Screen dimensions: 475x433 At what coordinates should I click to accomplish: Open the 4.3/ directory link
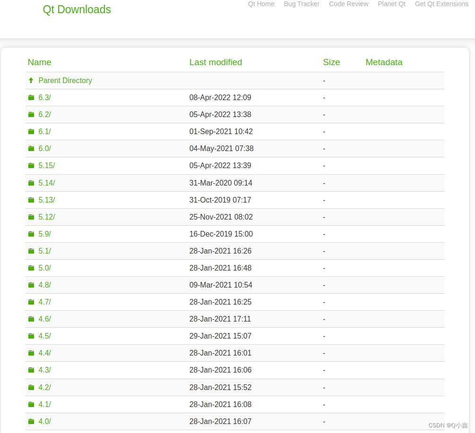44,370
